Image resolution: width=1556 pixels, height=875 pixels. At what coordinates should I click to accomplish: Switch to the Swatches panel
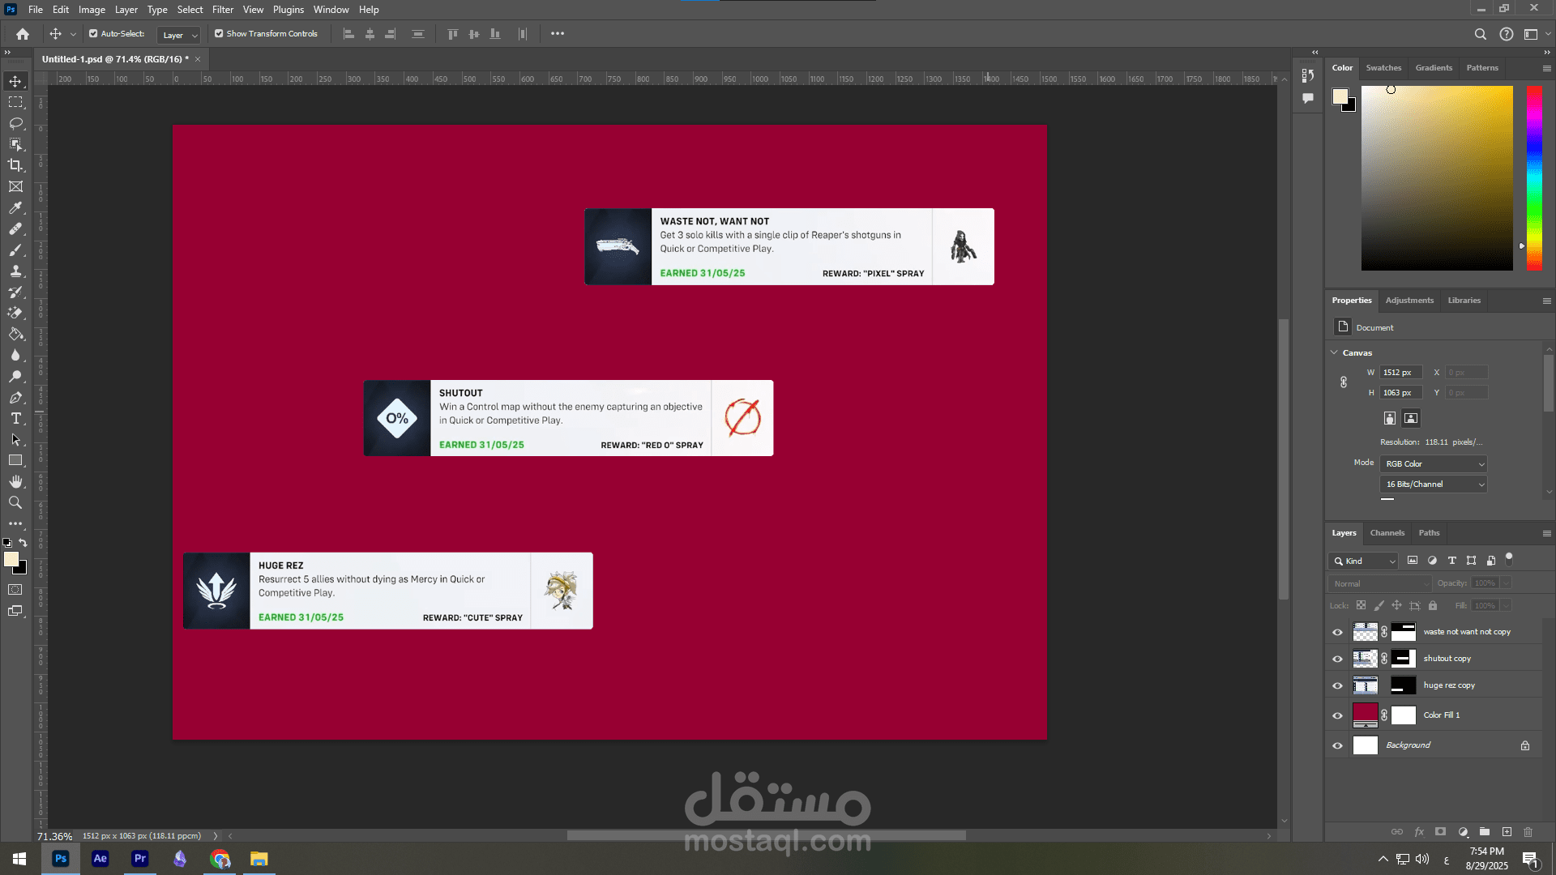1383,68
